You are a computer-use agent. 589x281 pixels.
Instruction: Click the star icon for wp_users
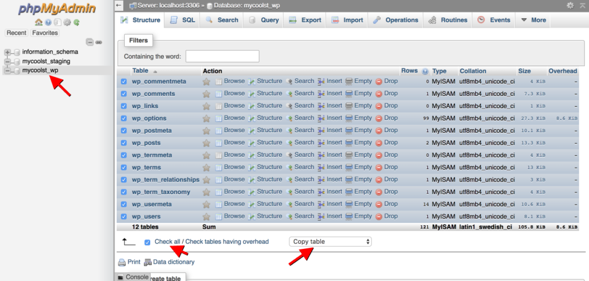206,217
